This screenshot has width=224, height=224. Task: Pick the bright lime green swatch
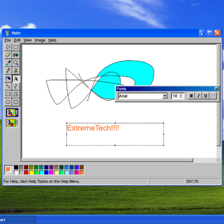[36, 172]
